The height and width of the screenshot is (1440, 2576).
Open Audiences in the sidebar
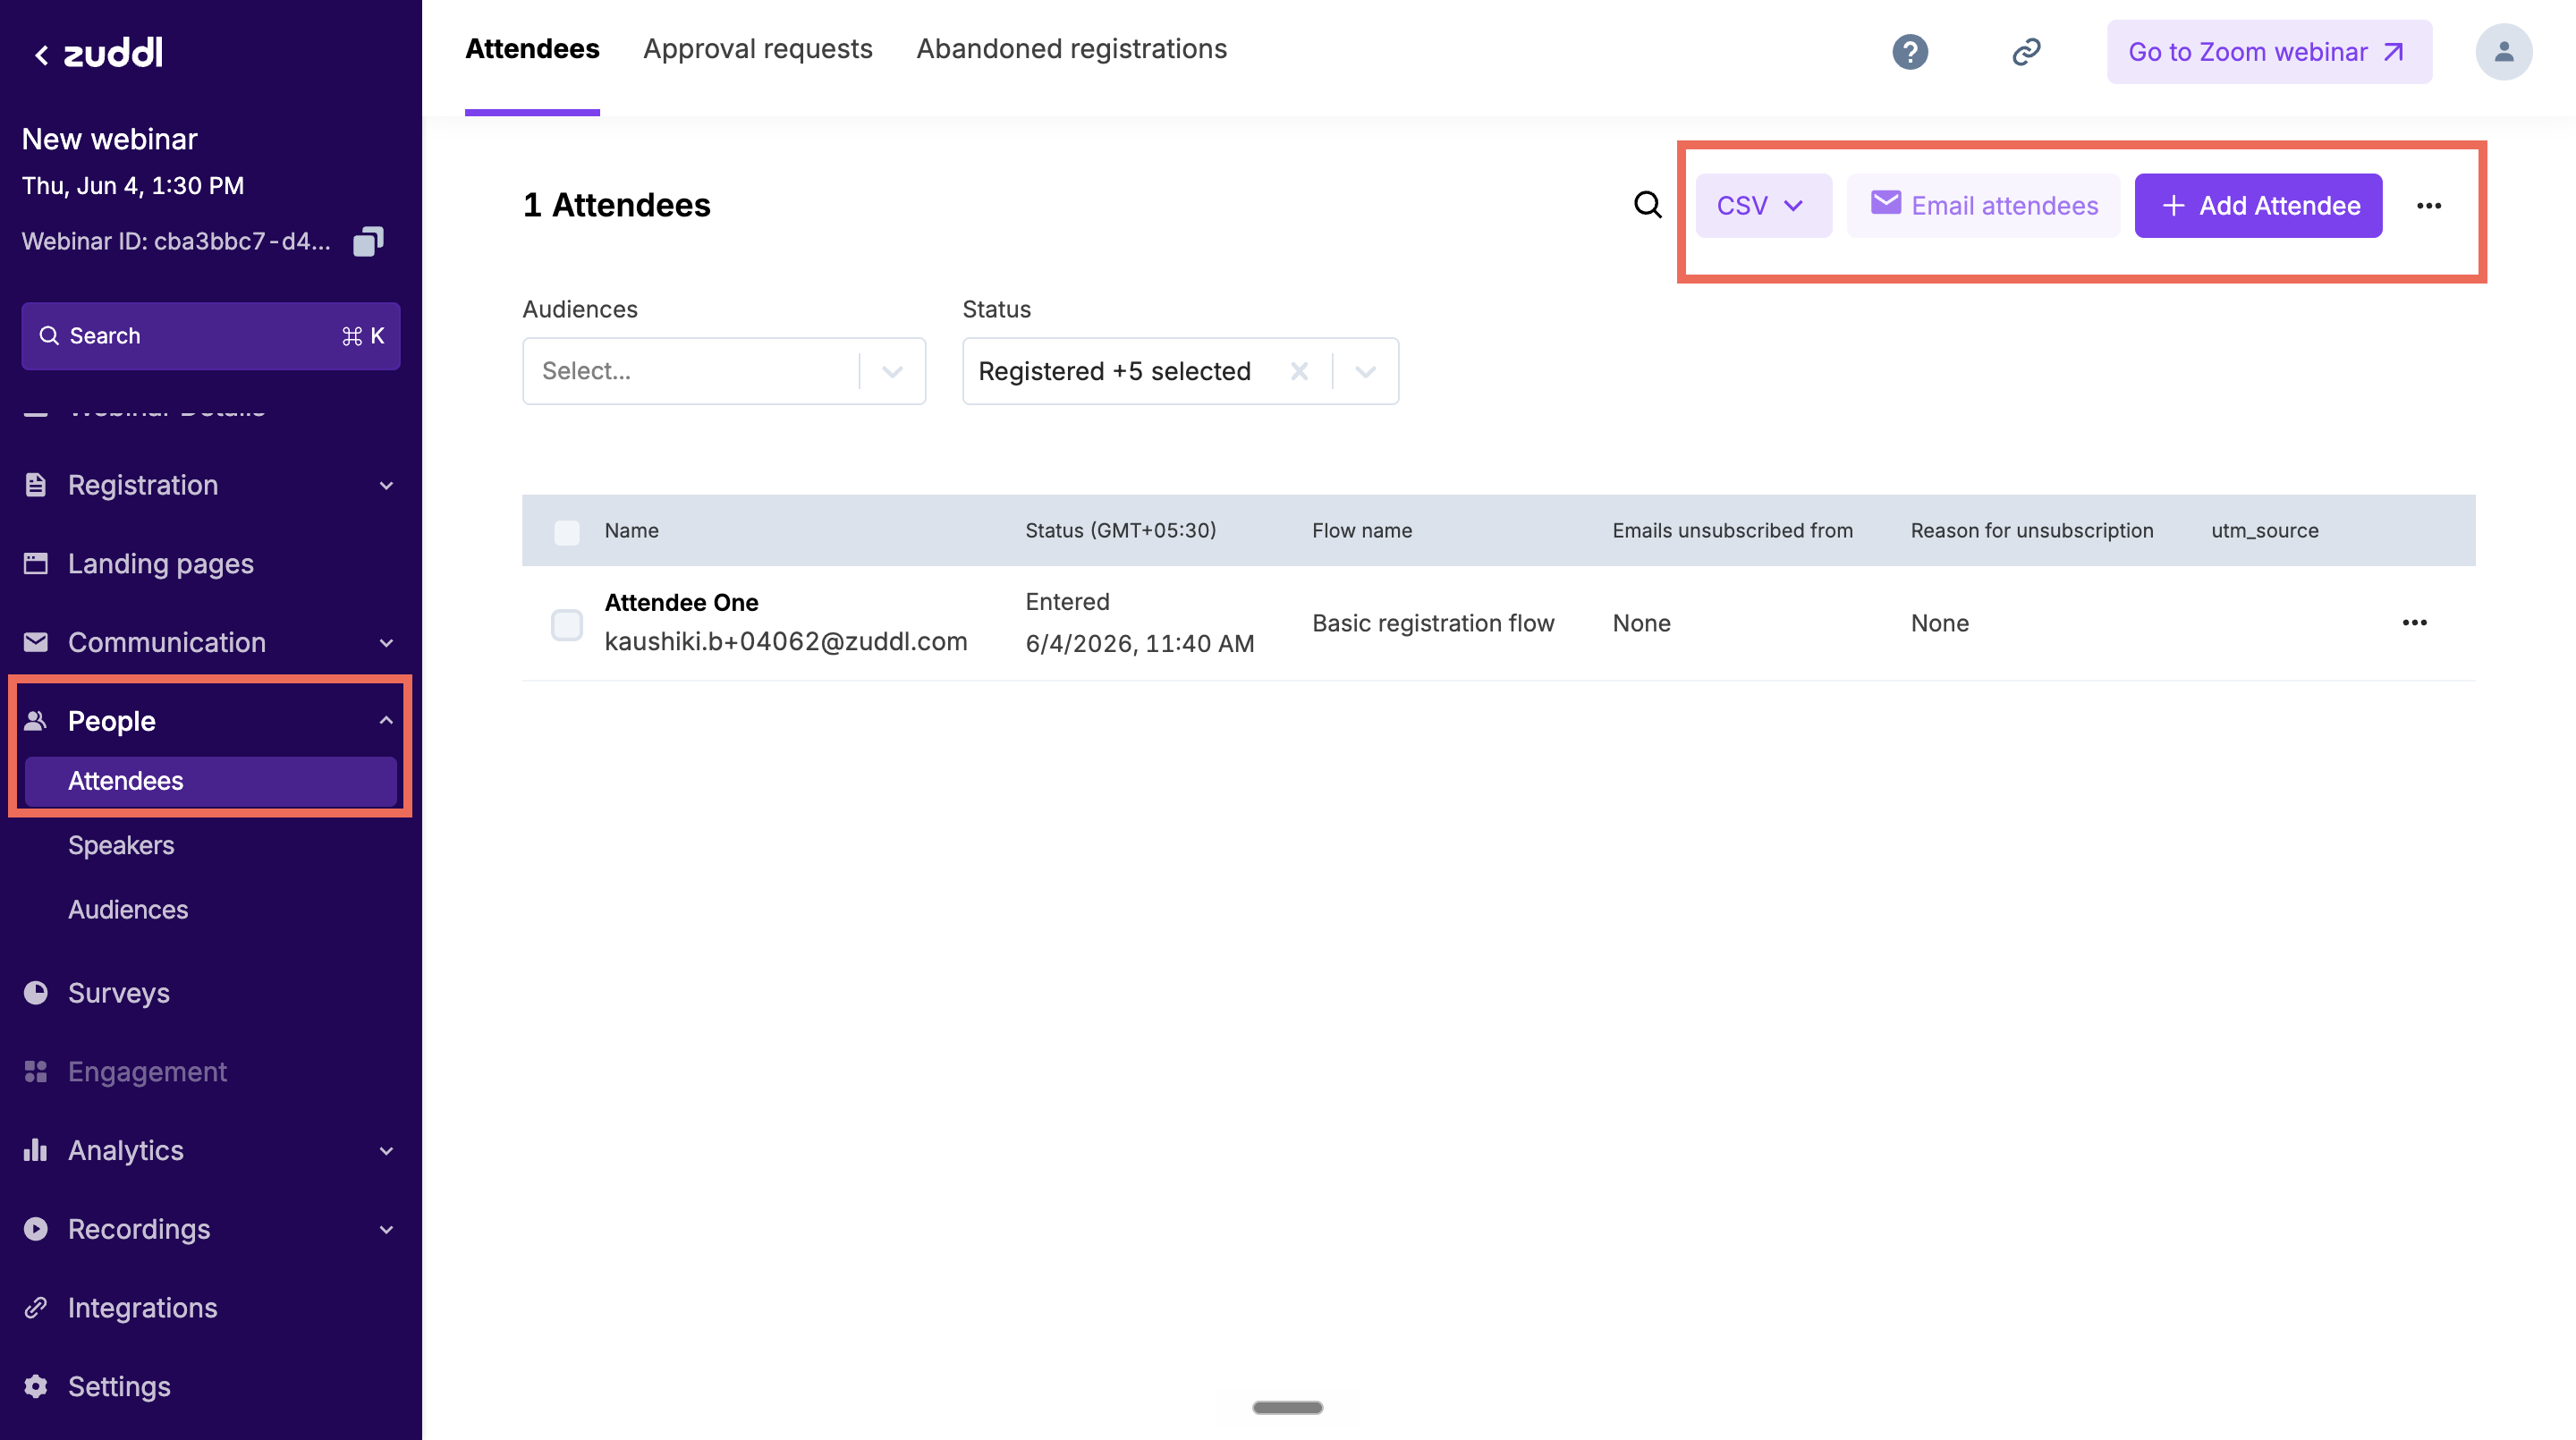tap(128, 909)
